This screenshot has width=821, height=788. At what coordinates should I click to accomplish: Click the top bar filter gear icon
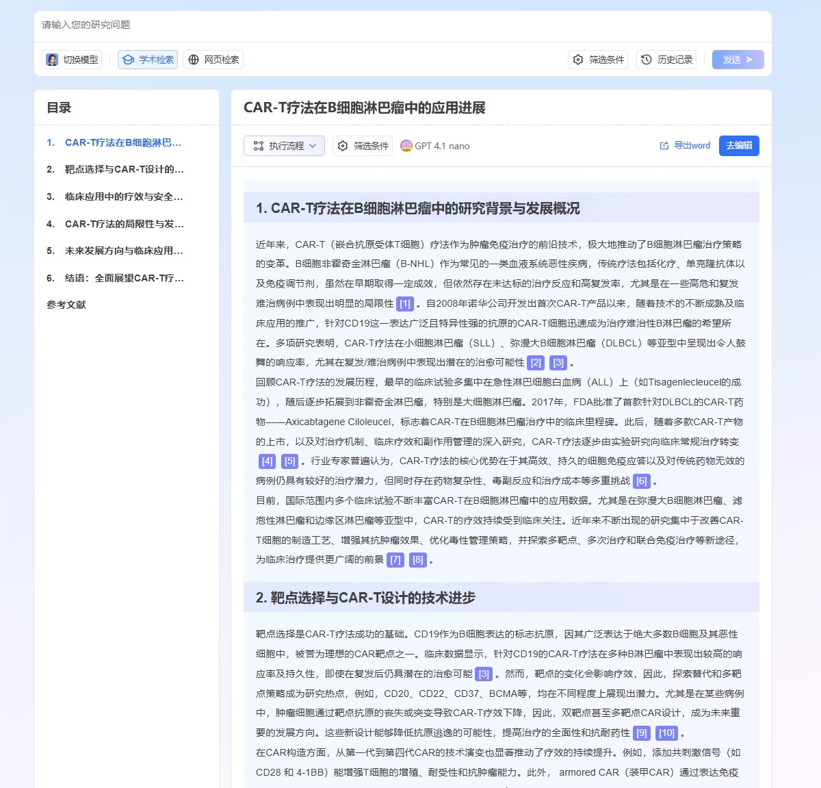click(x=578, y=60)
